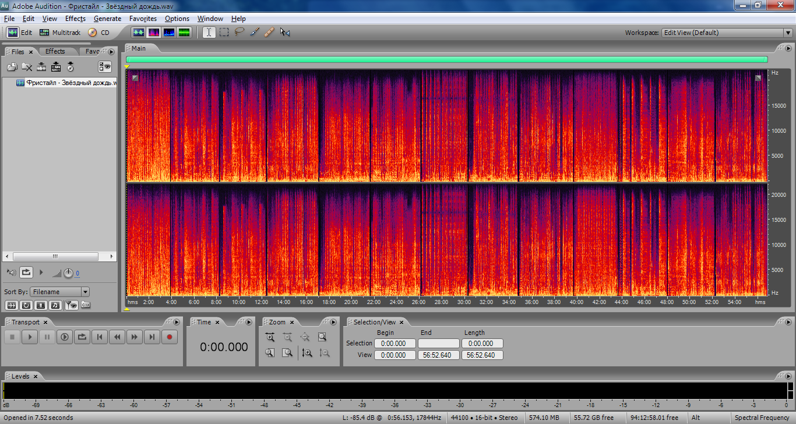796x424 pixels.
Task: Play the selected file in Files panel
Action: (x=41, y=272)
